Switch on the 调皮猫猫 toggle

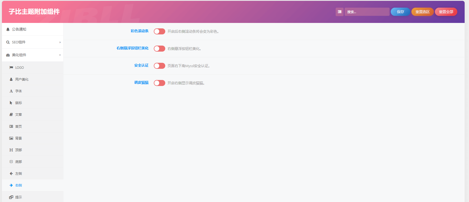click(x=160, y=83)
